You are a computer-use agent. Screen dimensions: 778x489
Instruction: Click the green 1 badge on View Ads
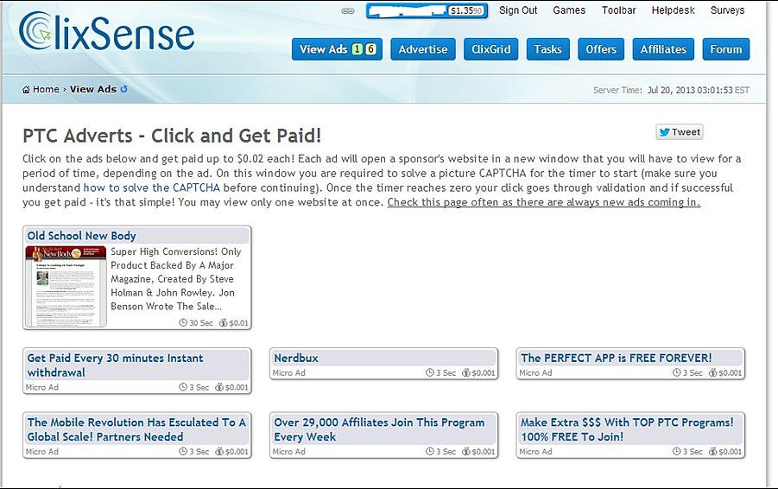coord(357,48)
